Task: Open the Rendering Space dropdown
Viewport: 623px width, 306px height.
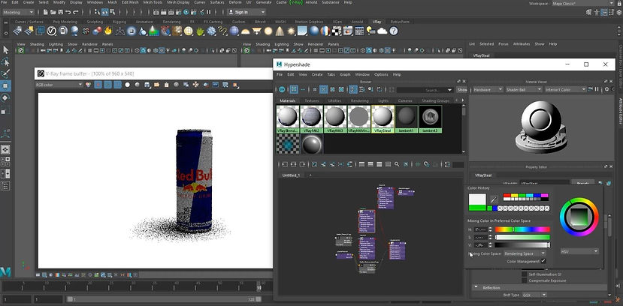Action: pos(525,253)
